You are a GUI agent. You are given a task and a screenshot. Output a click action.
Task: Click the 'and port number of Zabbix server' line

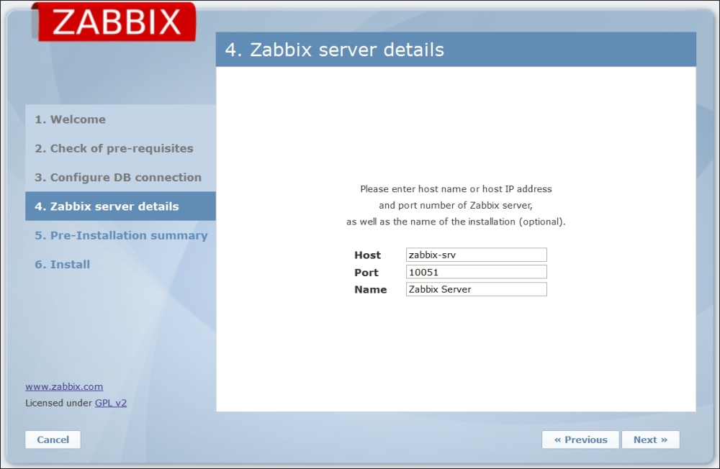click(456, 206)
